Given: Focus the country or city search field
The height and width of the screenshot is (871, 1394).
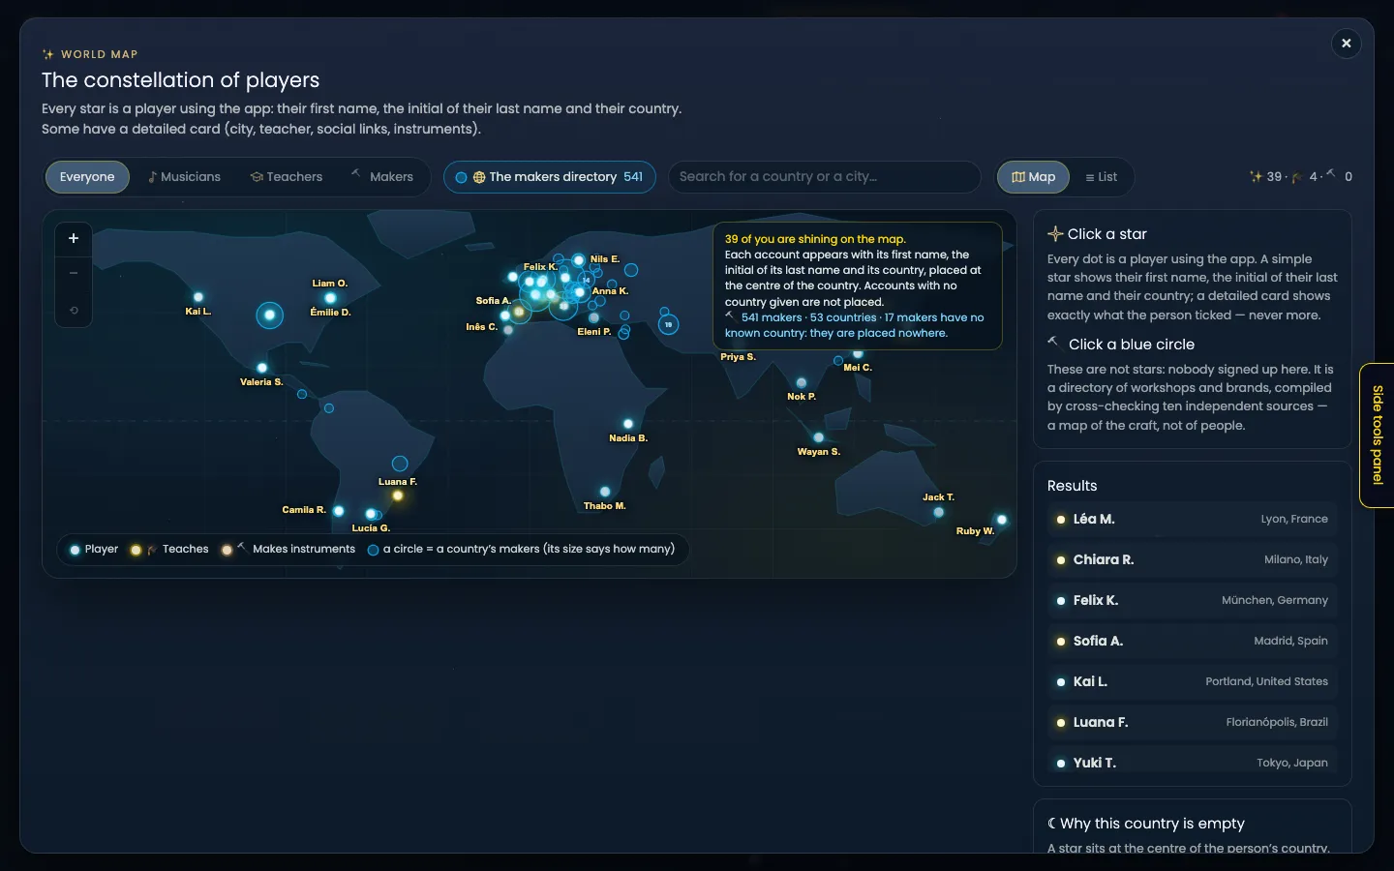Looking at the screenshot, I should coord(825,177).
